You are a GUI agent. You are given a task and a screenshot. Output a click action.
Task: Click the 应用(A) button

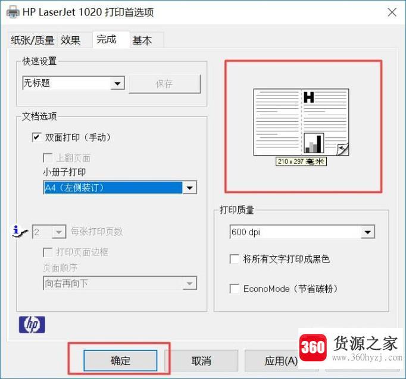point(281,361)
